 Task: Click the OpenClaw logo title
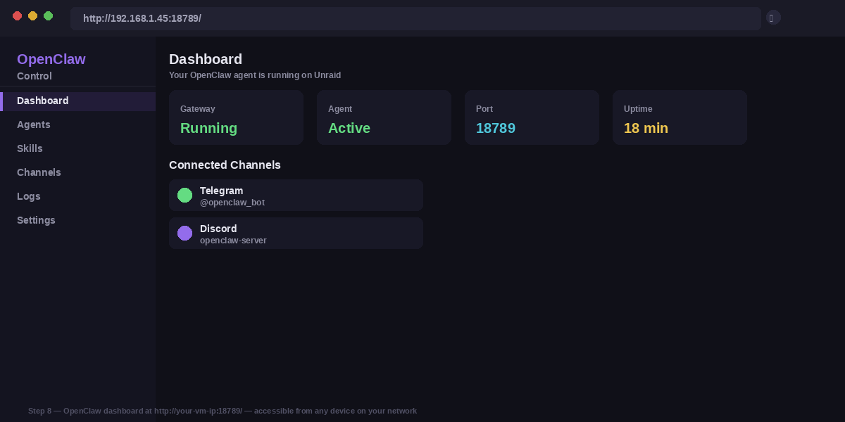51,60
